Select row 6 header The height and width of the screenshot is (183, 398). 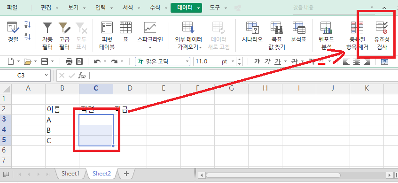[6, 150]
